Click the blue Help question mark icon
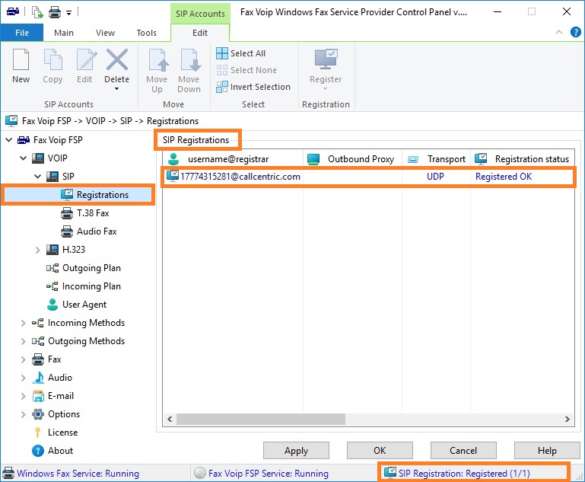585x482 pixels. (576, 33)
